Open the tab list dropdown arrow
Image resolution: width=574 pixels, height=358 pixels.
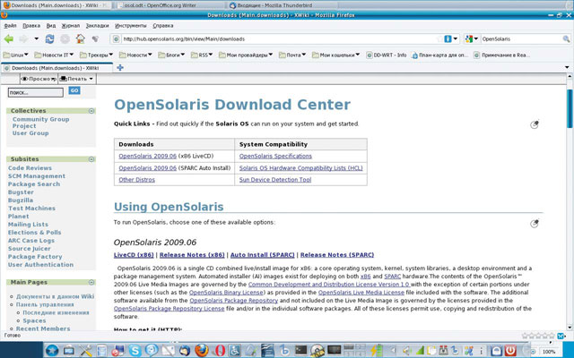567,67
